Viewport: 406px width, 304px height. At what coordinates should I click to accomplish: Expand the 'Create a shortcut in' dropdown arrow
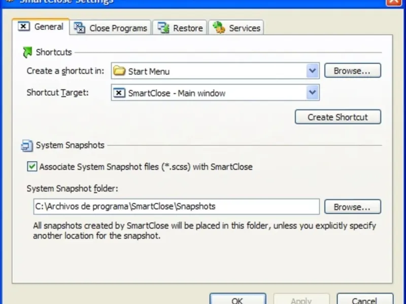312,70
